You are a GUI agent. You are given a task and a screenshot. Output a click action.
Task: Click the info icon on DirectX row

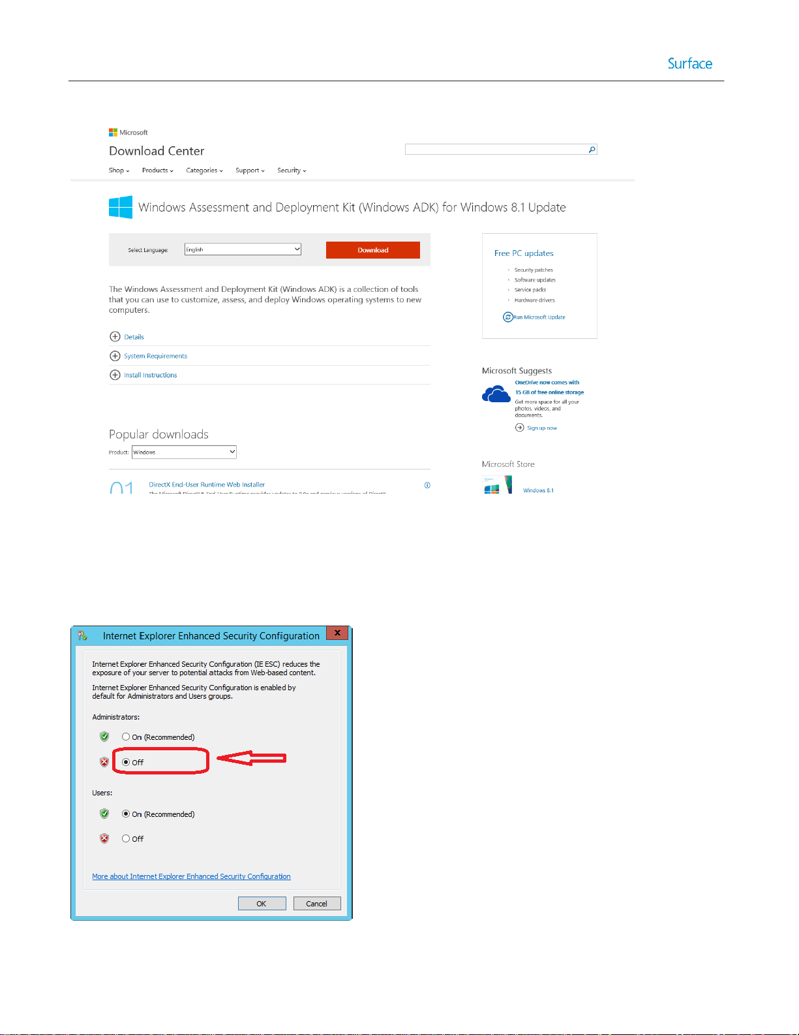point(427,485)
